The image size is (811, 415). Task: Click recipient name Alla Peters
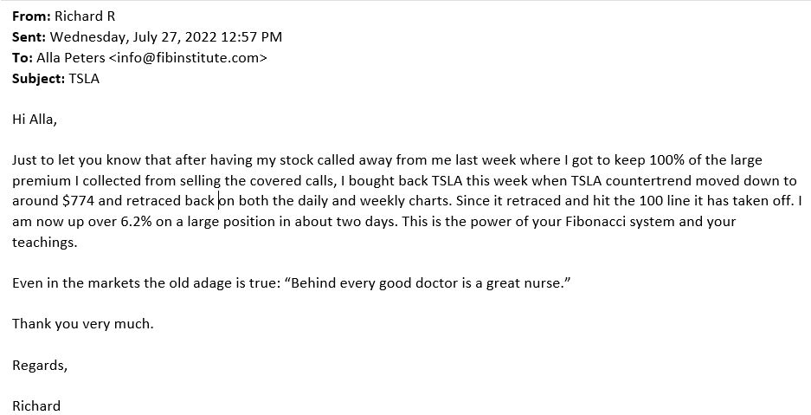coord(70,58)
